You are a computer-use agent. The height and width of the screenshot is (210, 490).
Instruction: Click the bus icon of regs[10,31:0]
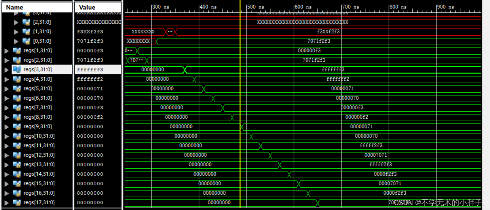click(x=17, y=136)
